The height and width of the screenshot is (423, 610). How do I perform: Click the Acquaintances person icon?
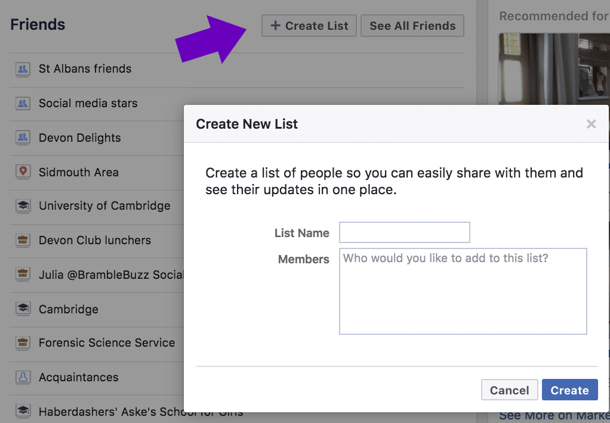pyautogui.click(x=23, y=377)
